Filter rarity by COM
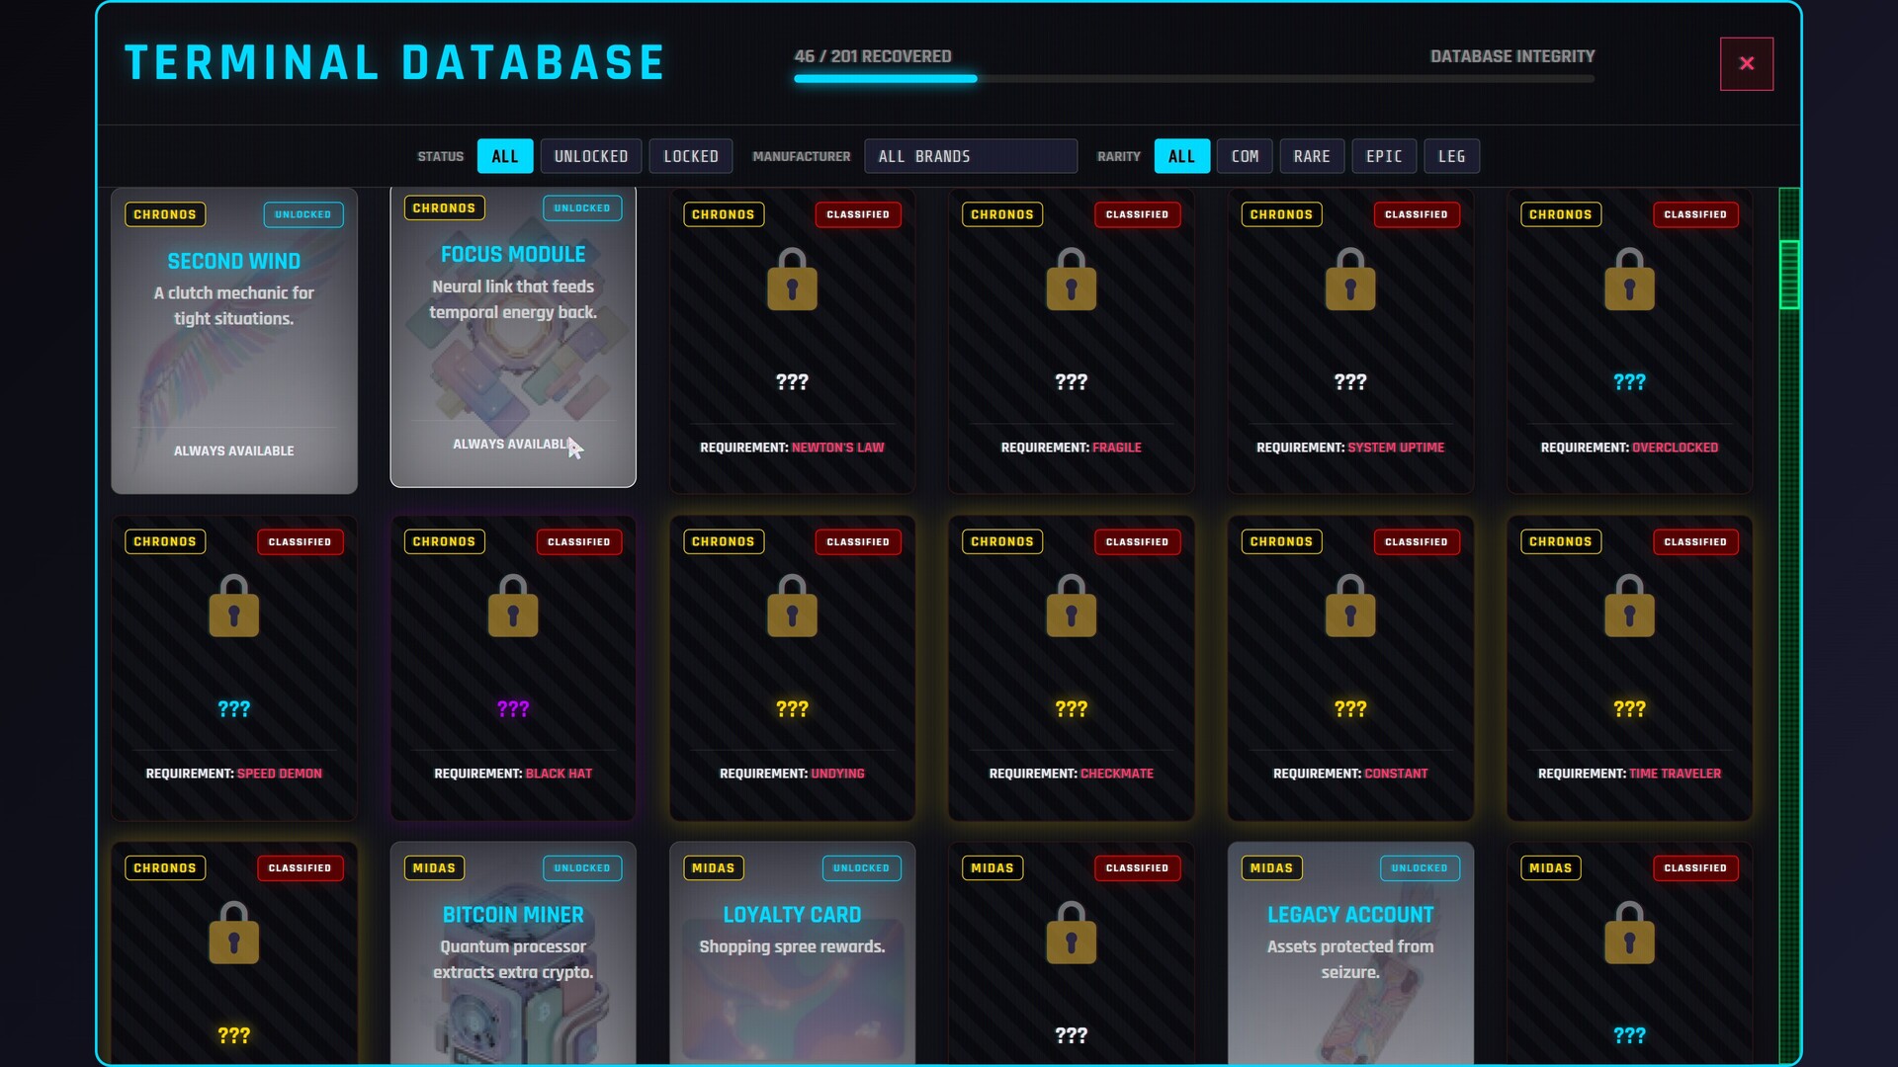Image resolution: width=1898 pixels, height=1067 pixels. click(1245, 156)
